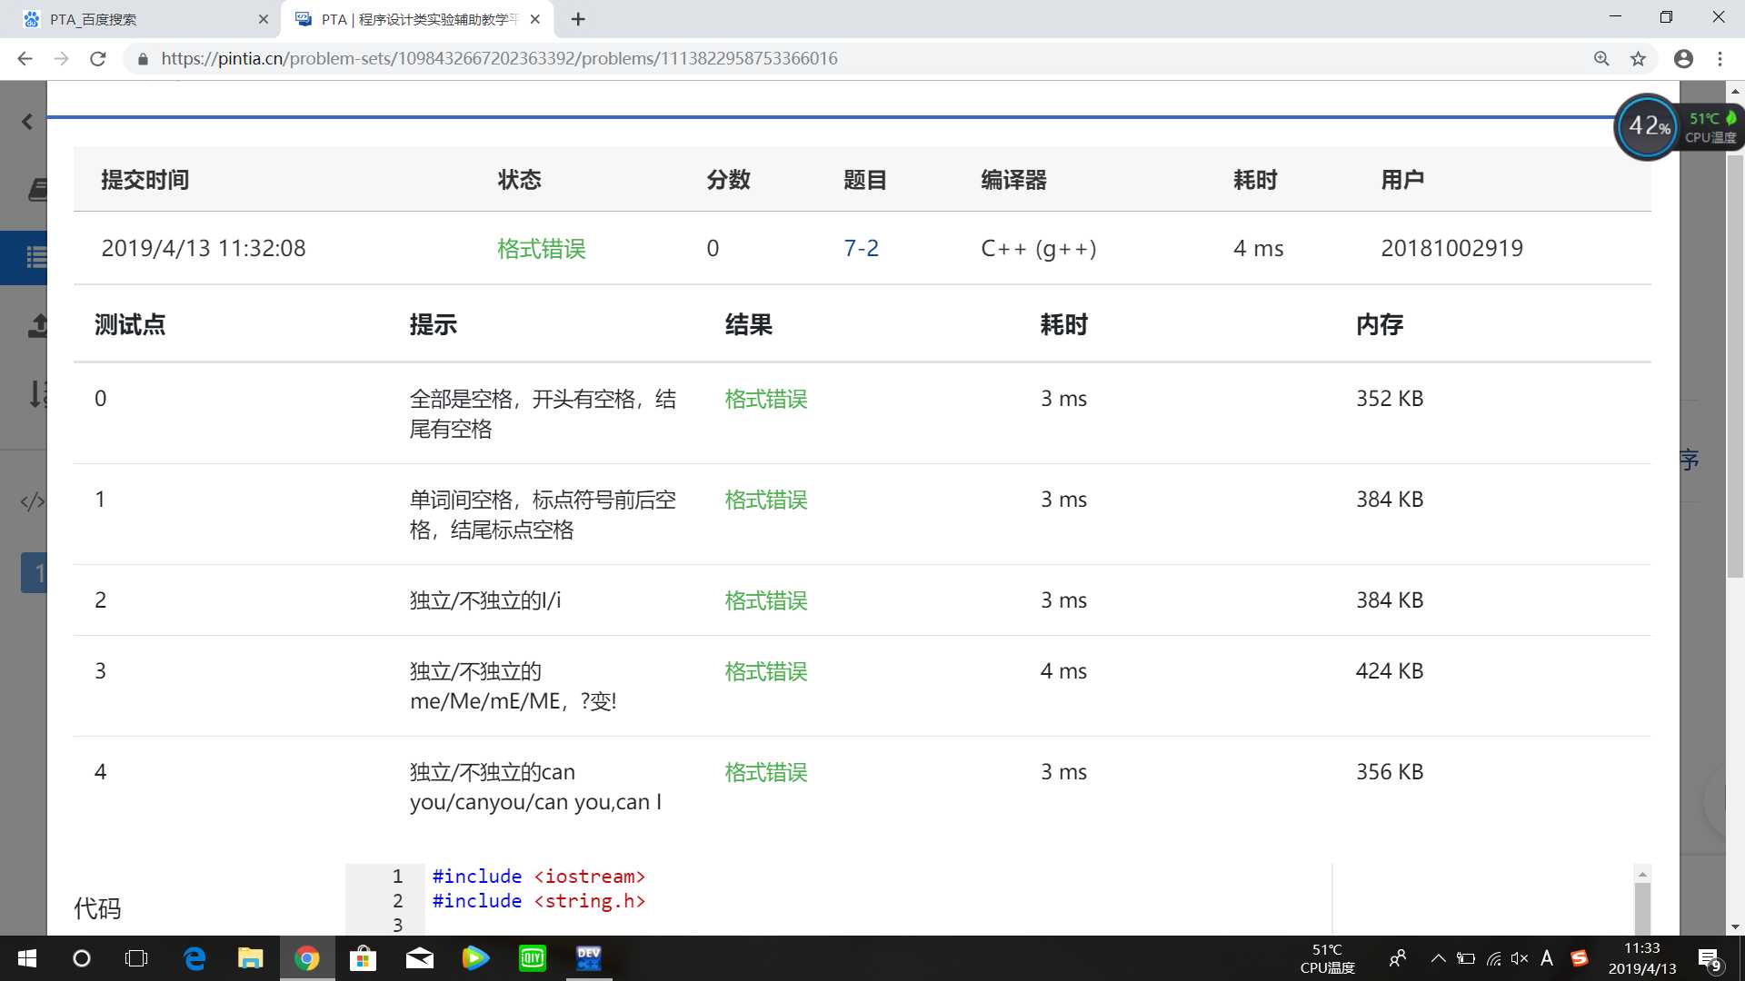1745x981 pixels.
Task: Click test point 0 格式错误 result
Action: coord(766,399)
